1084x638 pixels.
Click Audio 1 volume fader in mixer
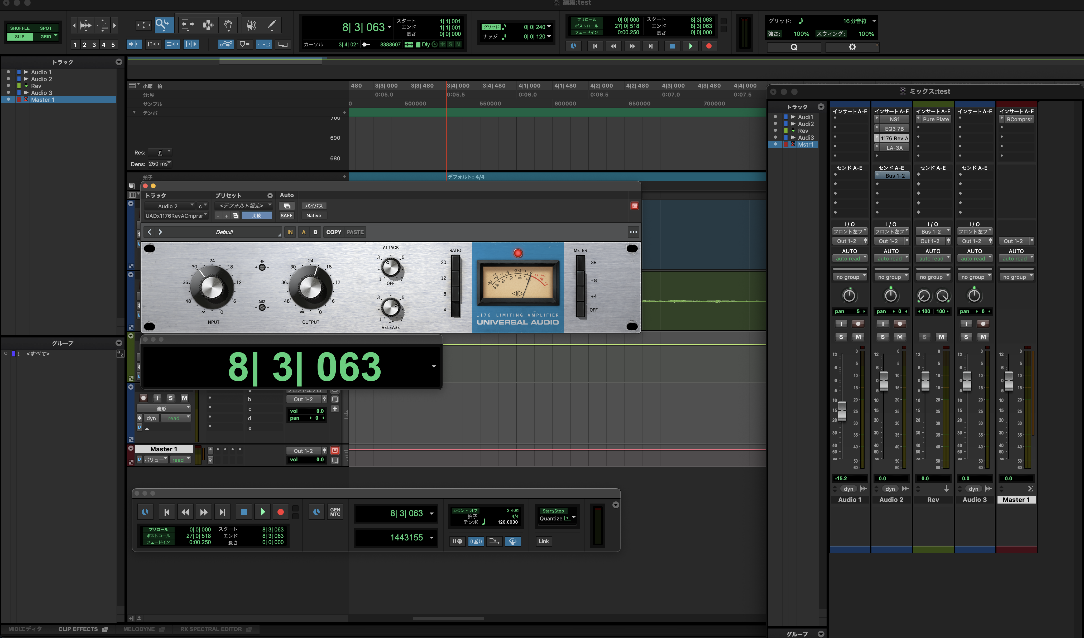(842, 411)
